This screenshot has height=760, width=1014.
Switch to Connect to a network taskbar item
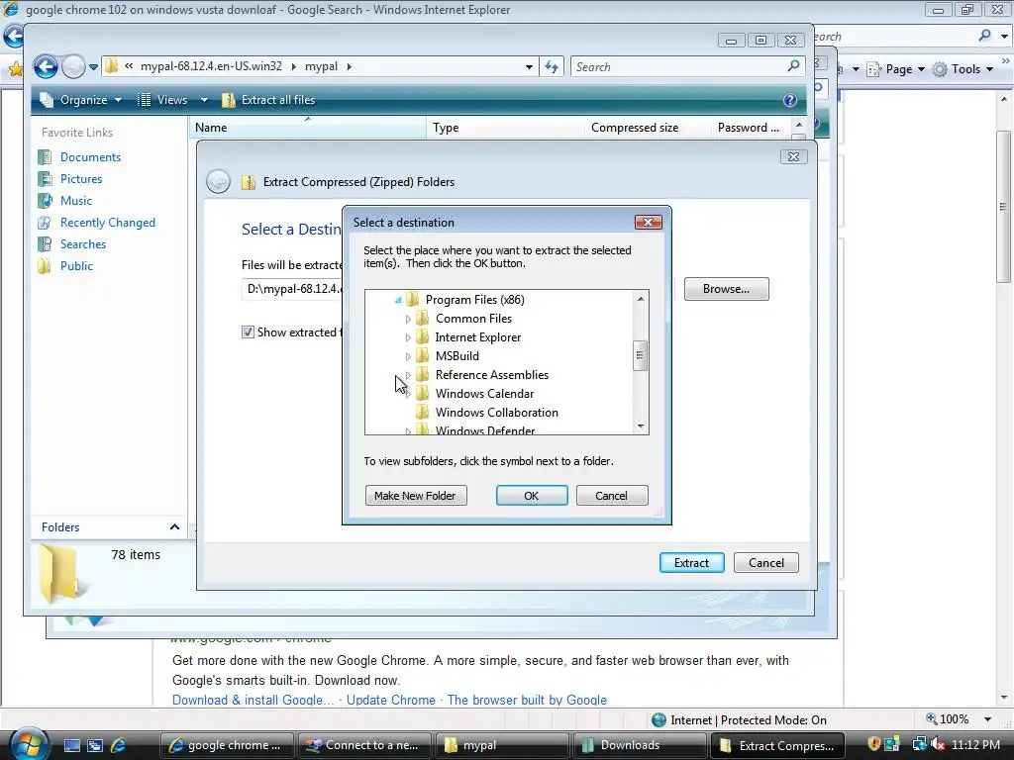(x=362, y=746)
